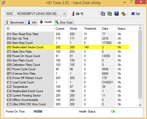Image resolution: width=147 pixels, height=119 pixels.
Task: Click the copy screenshot to clipboard icon
Action: click(110, 14)
